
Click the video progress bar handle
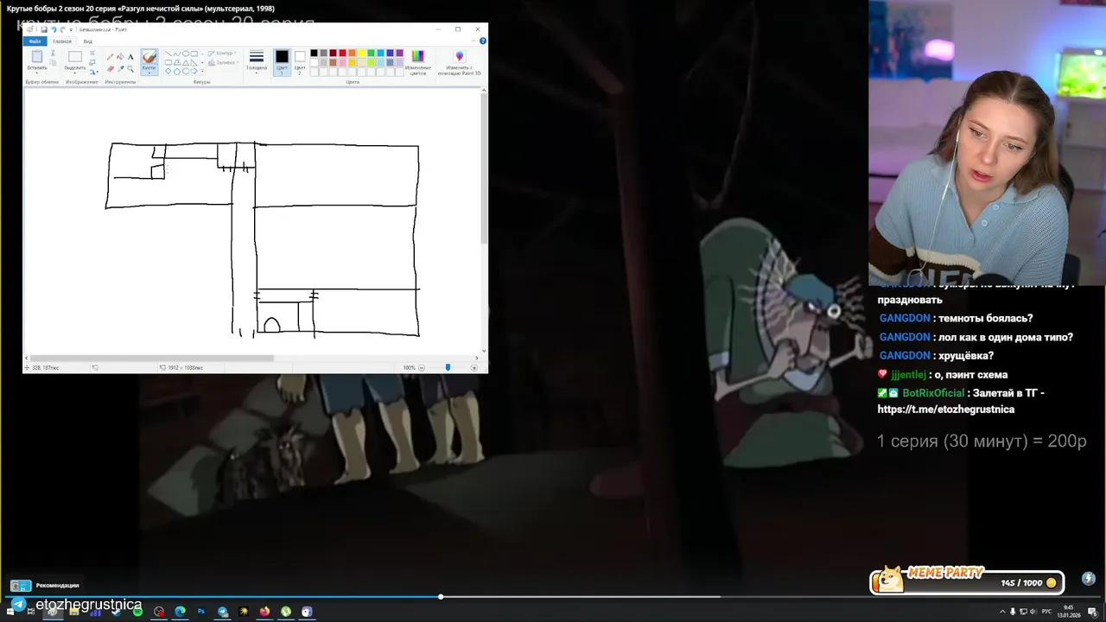[x=441, y=596]
